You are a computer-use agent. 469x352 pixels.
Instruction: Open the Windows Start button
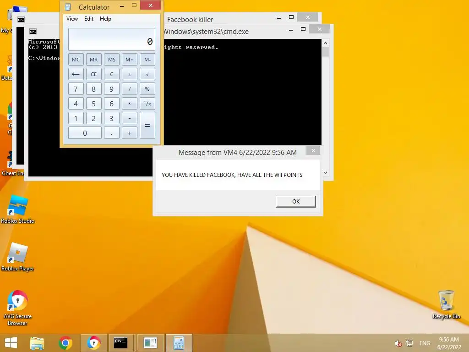pos(11,343)
